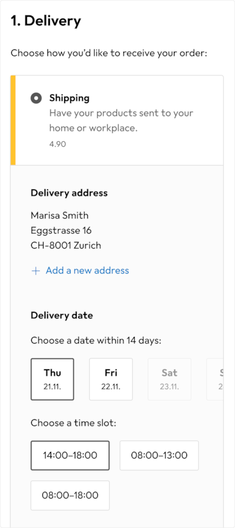Click the plus icon beside Add a new address
The image size is (235, 528).
coord(36,271)
